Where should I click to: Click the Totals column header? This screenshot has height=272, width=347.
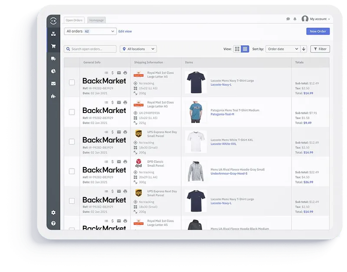pos(299,63)
